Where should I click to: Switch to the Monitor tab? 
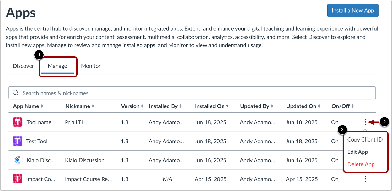coord(91,66)
